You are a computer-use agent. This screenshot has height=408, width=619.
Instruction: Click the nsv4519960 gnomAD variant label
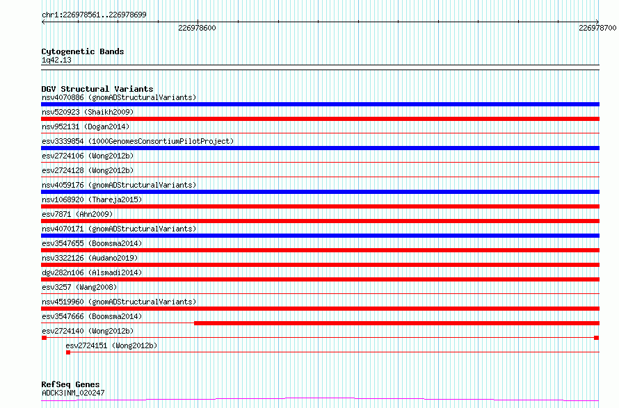[119, 302]
